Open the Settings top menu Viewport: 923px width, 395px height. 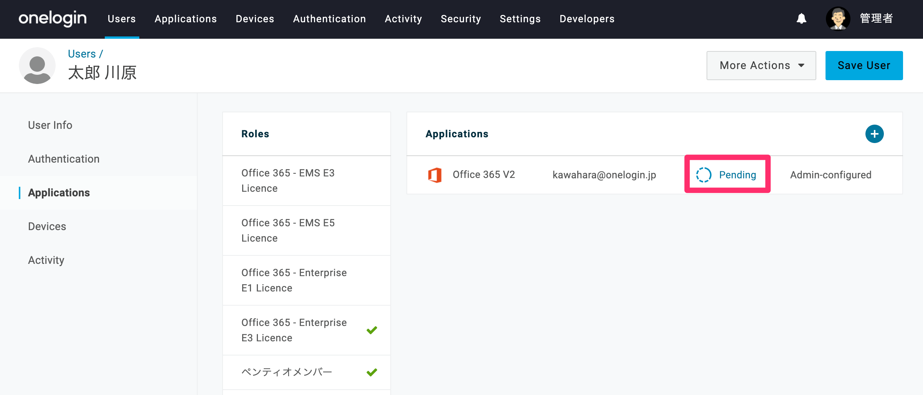coord(520,19)
